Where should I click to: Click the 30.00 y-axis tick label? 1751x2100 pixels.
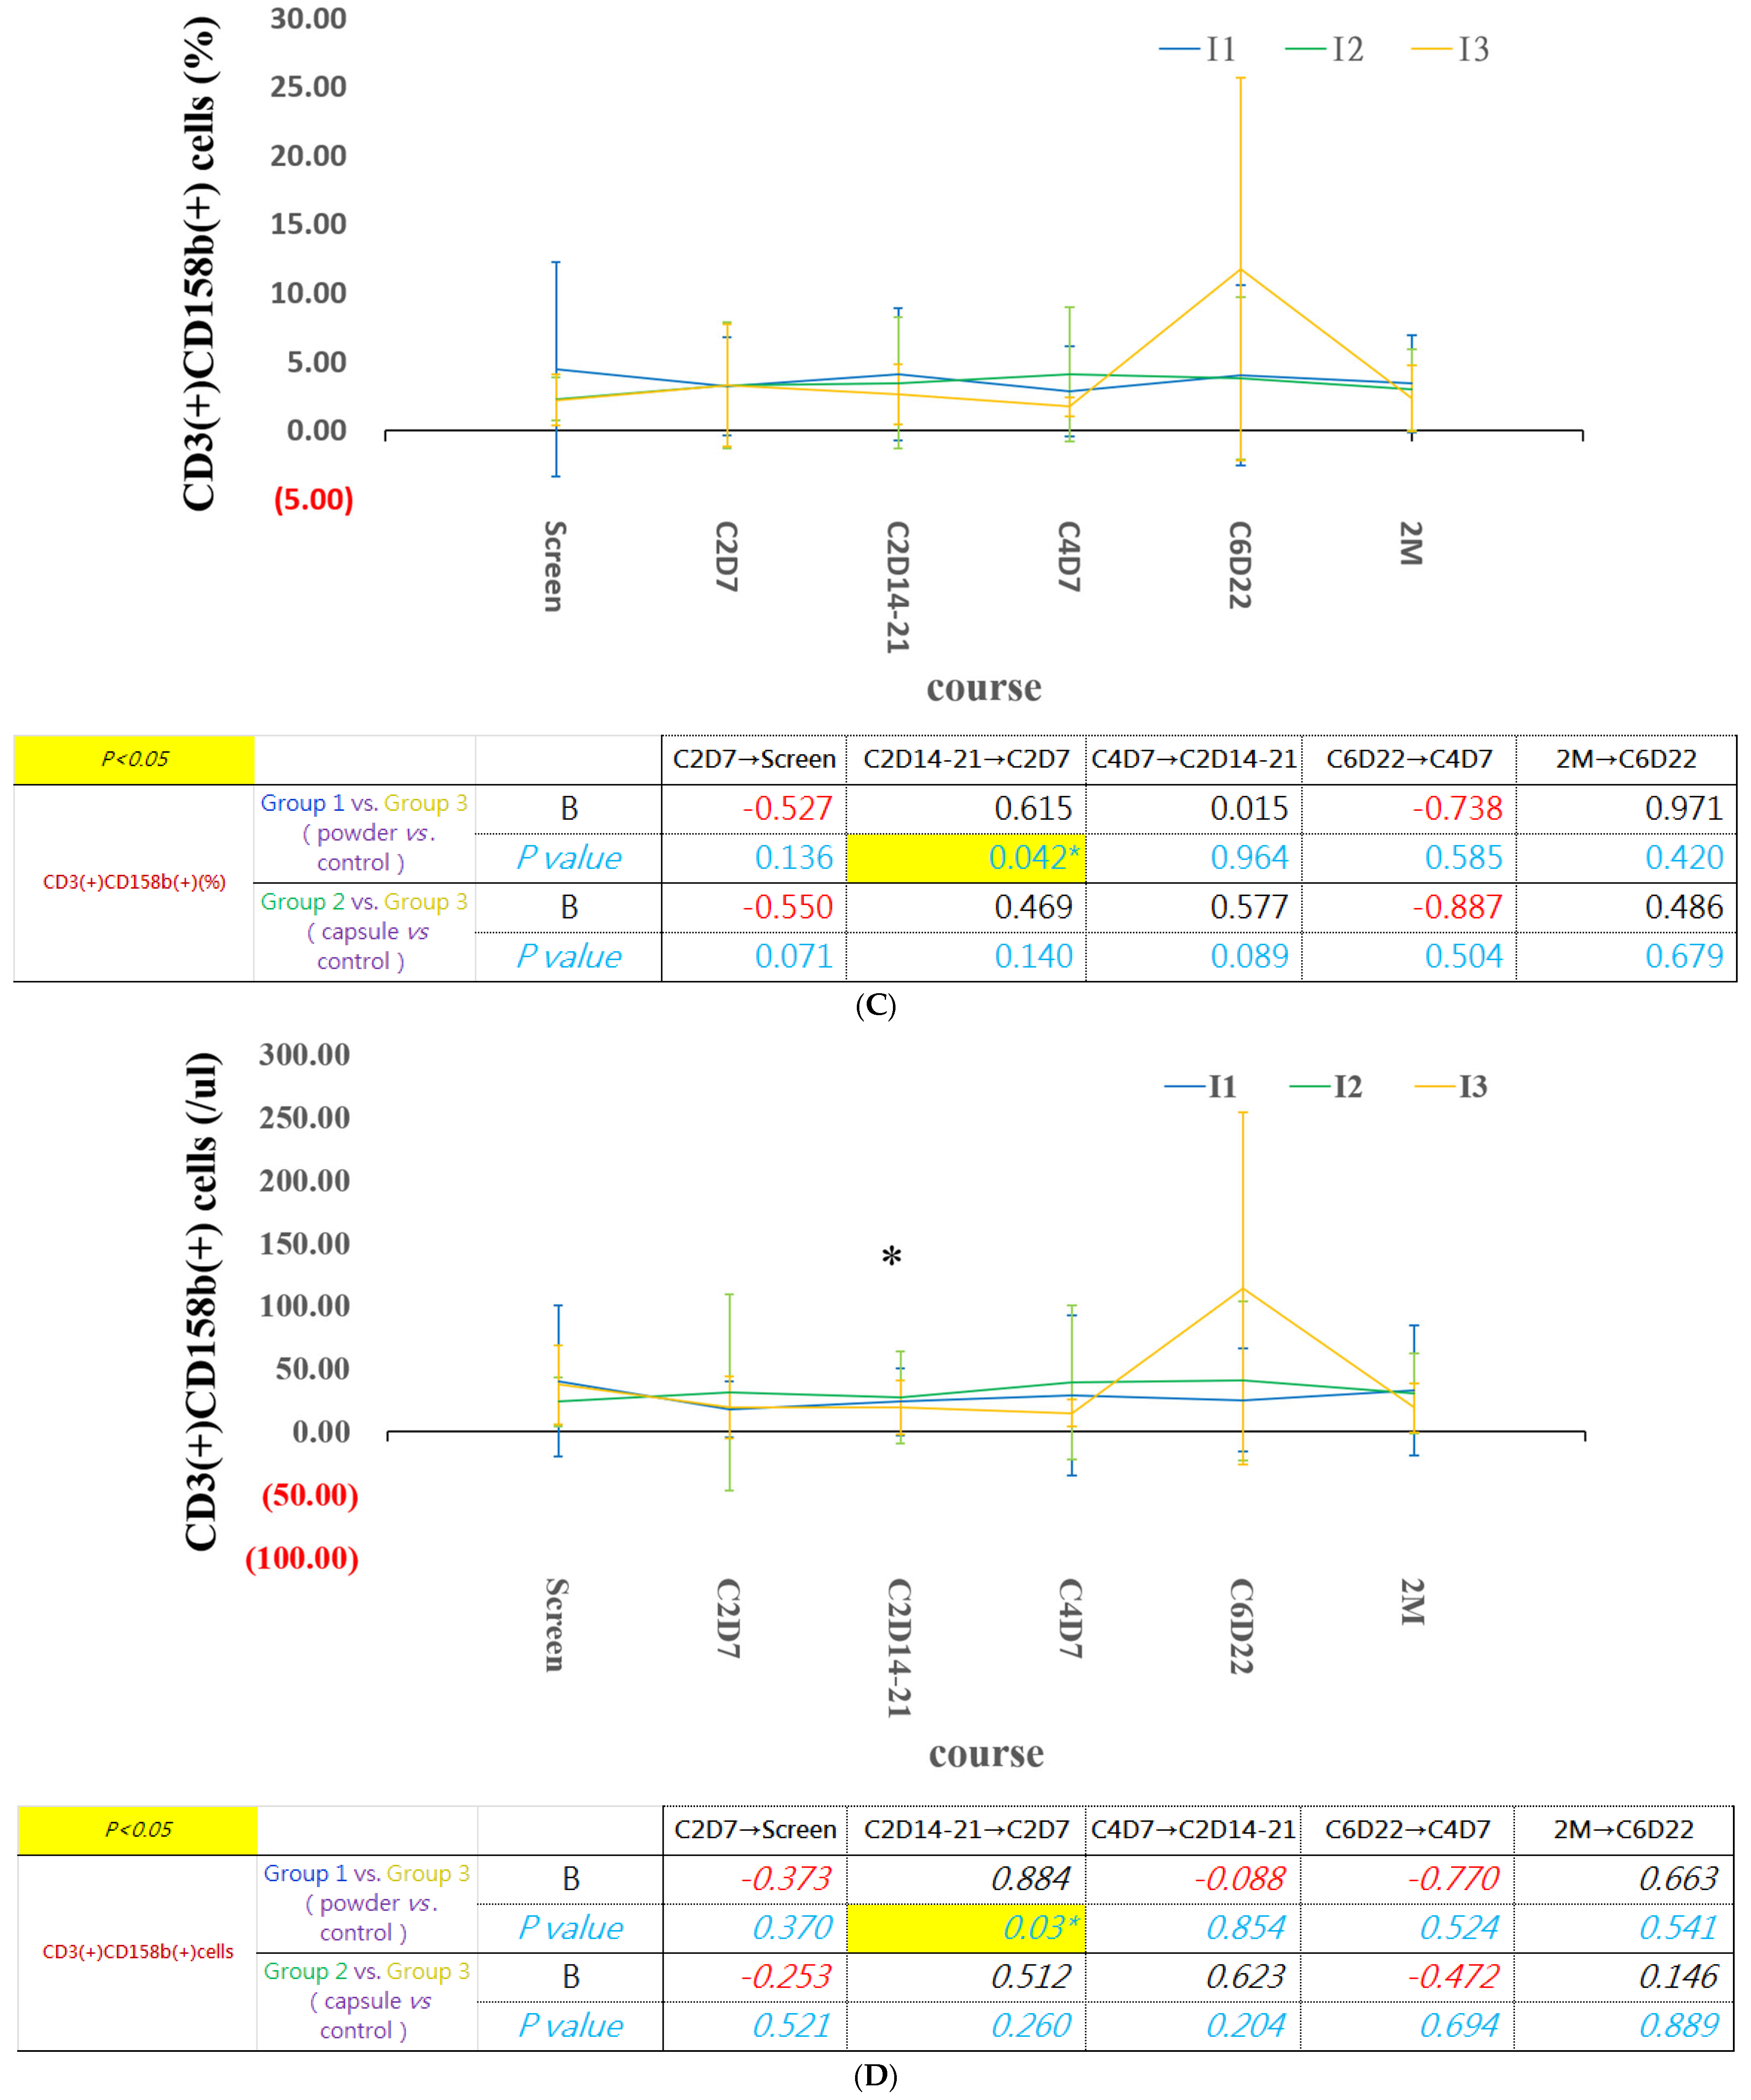[308, 18]
